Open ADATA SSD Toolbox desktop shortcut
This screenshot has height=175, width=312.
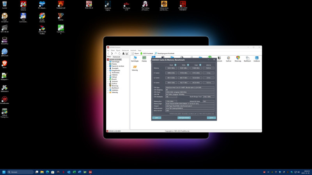tap(42, 29)
